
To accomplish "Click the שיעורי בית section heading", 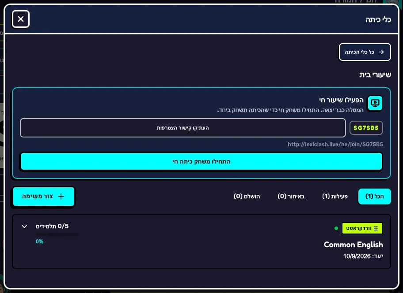I will pyautogui.click(x=375, y=75).
